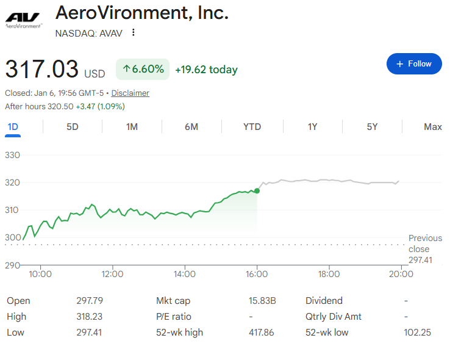The image size is (450, 346).
Task: Switch to the 5D chart tab
Action: point(73,127)
